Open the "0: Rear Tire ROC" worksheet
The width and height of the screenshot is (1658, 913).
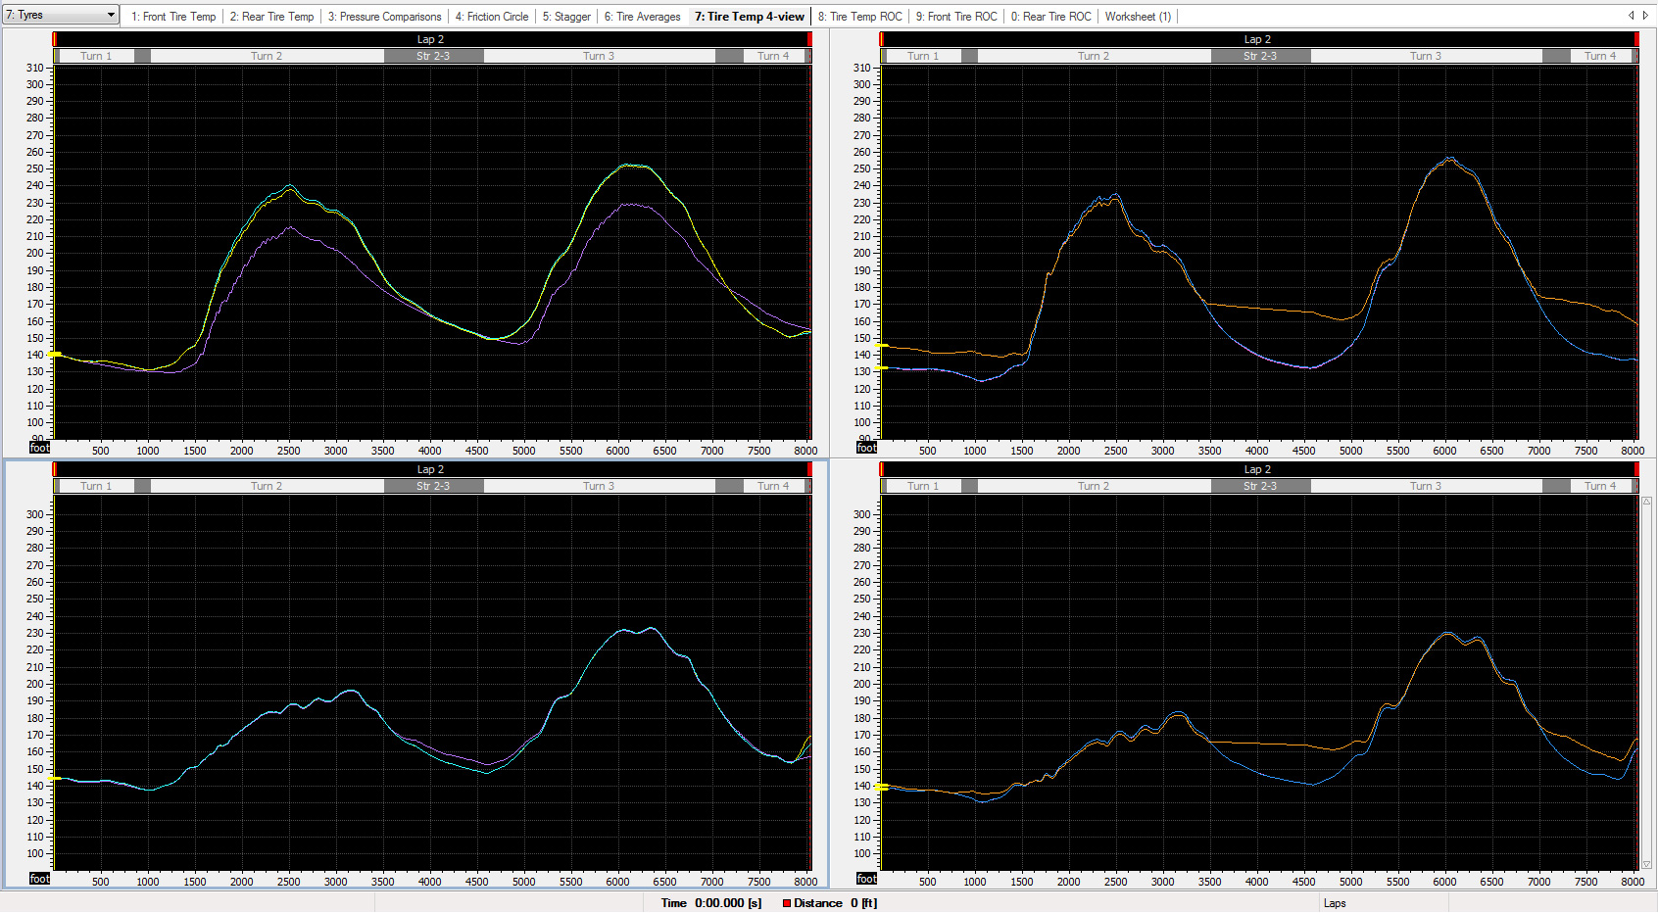[x=1050, y=16]
